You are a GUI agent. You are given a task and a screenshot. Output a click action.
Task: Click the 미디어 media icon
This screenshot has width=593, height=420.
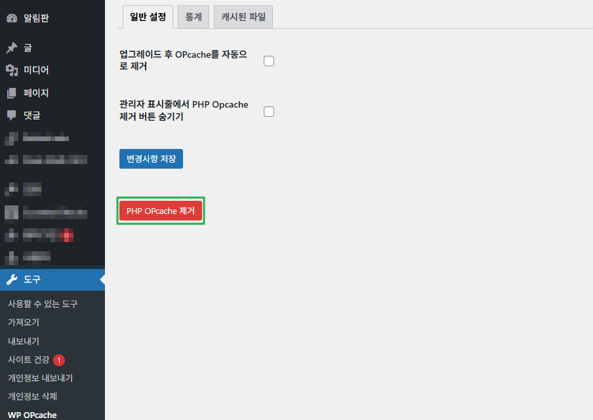pos(12,70)
